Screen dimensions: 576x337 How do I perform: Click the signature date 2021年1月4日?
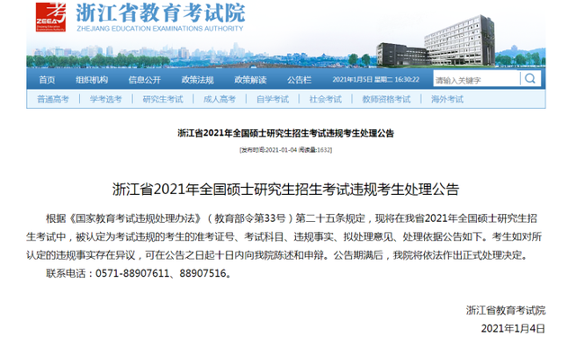(x=513, y=329)
